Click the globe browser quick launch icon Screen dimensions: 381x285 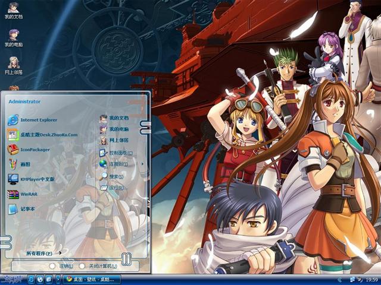tap(40, 280)
